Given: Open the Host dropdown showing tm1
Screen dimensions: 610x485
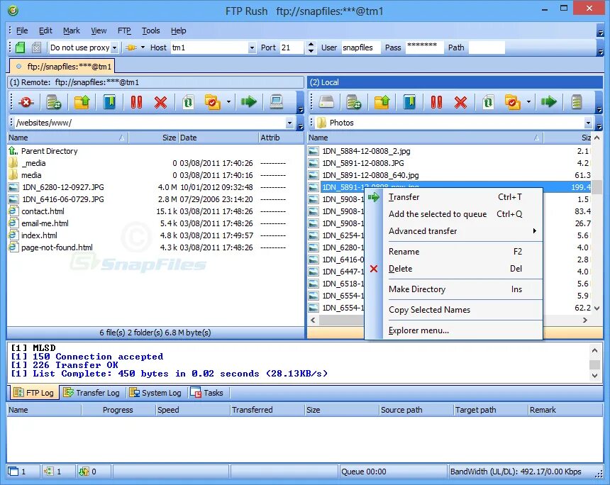Looking at the screenshot, I should [x=252, y=48].
